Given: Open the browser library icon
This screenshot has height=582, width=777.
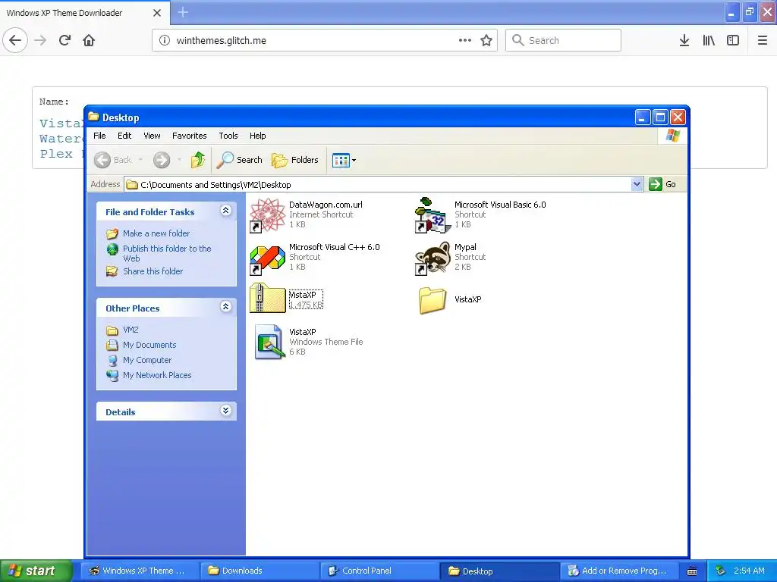Looking at the screenshot, I should (709, 40).
